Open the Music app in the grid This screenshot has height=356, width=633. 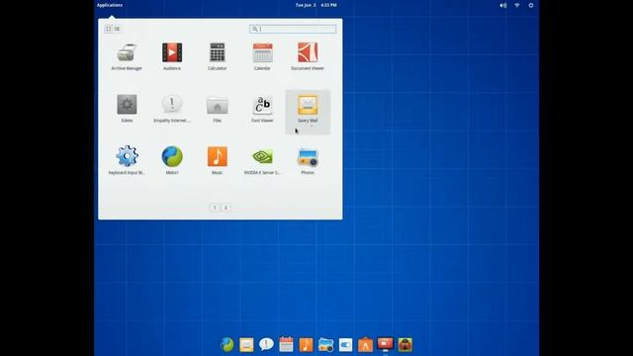click(x=218, y=160)
